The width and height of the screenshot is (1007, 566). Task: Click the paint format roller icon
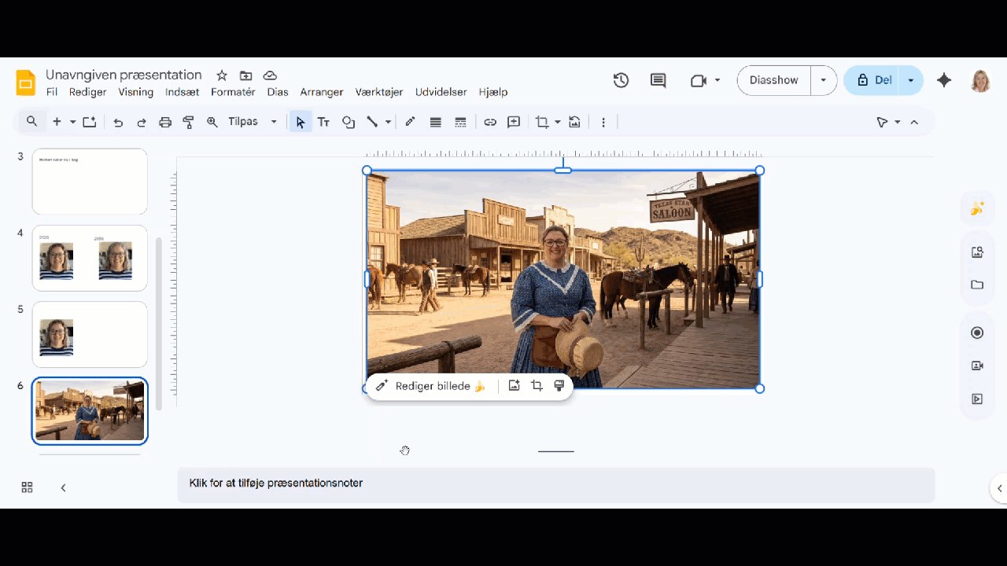[x=188, y=122]
